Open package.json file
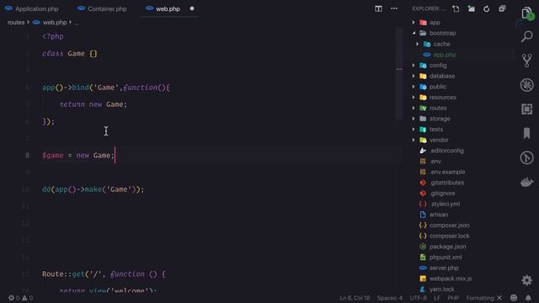 tap(447, 247)
